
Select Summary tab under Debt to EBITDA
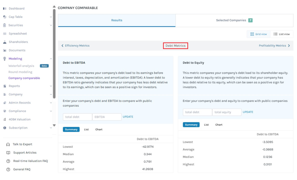point(71,129)
